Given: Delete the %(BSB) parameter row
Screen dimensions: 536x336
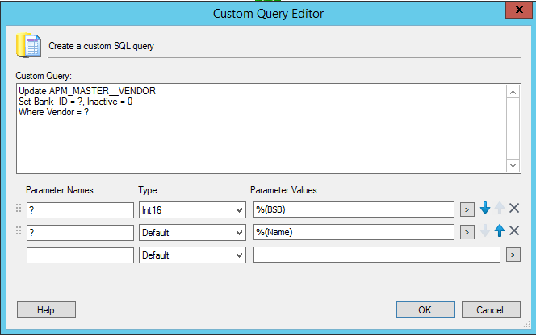Looking at the screenshot, I should (514, 209).
